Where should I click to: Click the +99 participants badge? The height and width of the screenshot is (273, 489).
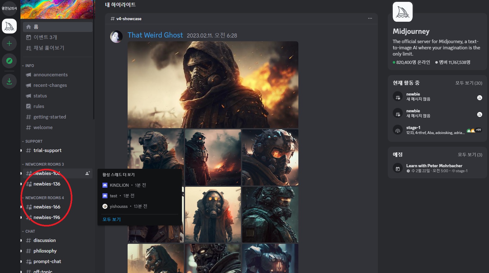[478, 130]
